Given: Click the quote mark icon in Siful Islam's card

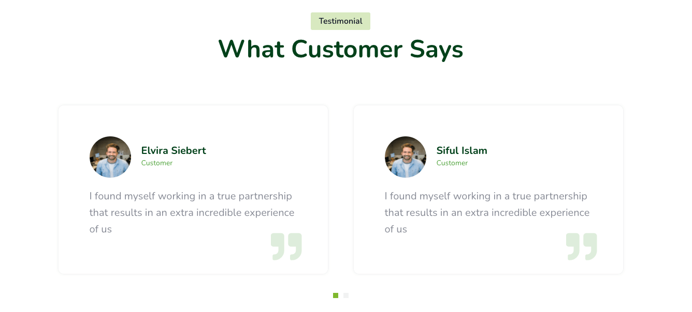Looking at the screenshot, I should (581, 246).
